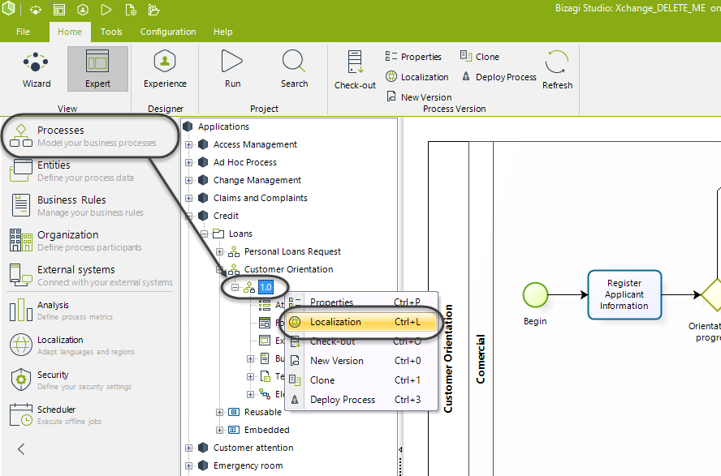Choose Localization in the context menu
The height and width of the screenshot is (476, 721).
pos(361,322)
